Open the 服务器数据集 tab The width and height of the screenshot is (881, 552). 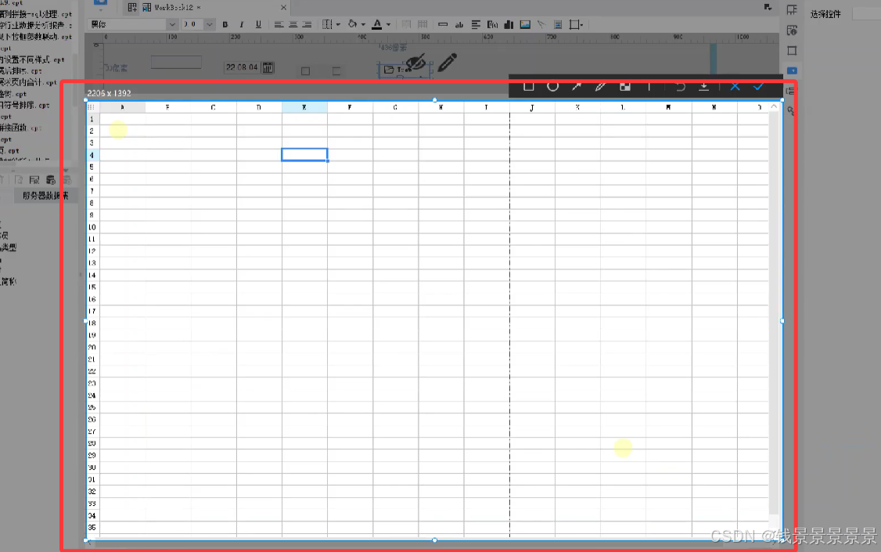click(x=45, y=196)
